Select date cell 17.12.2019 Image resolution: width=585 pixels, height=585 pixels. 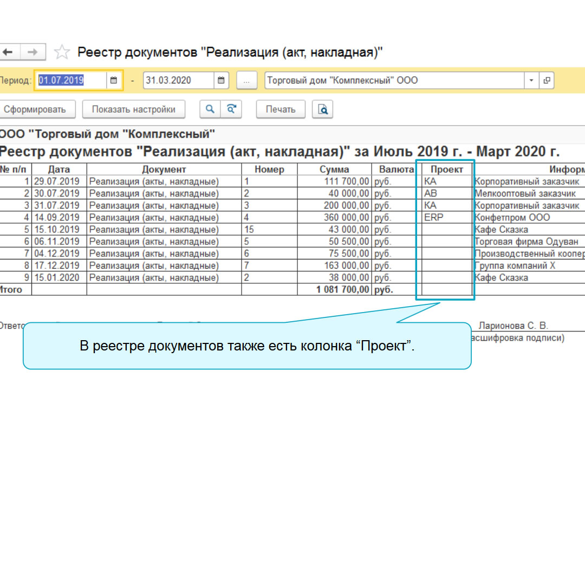(x=59, y=265)
